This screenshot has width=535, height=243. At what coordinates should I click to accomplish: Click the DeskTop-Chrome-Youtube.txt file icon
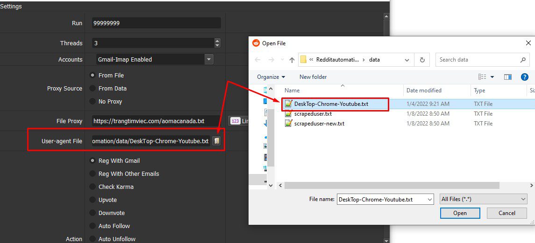289,104
